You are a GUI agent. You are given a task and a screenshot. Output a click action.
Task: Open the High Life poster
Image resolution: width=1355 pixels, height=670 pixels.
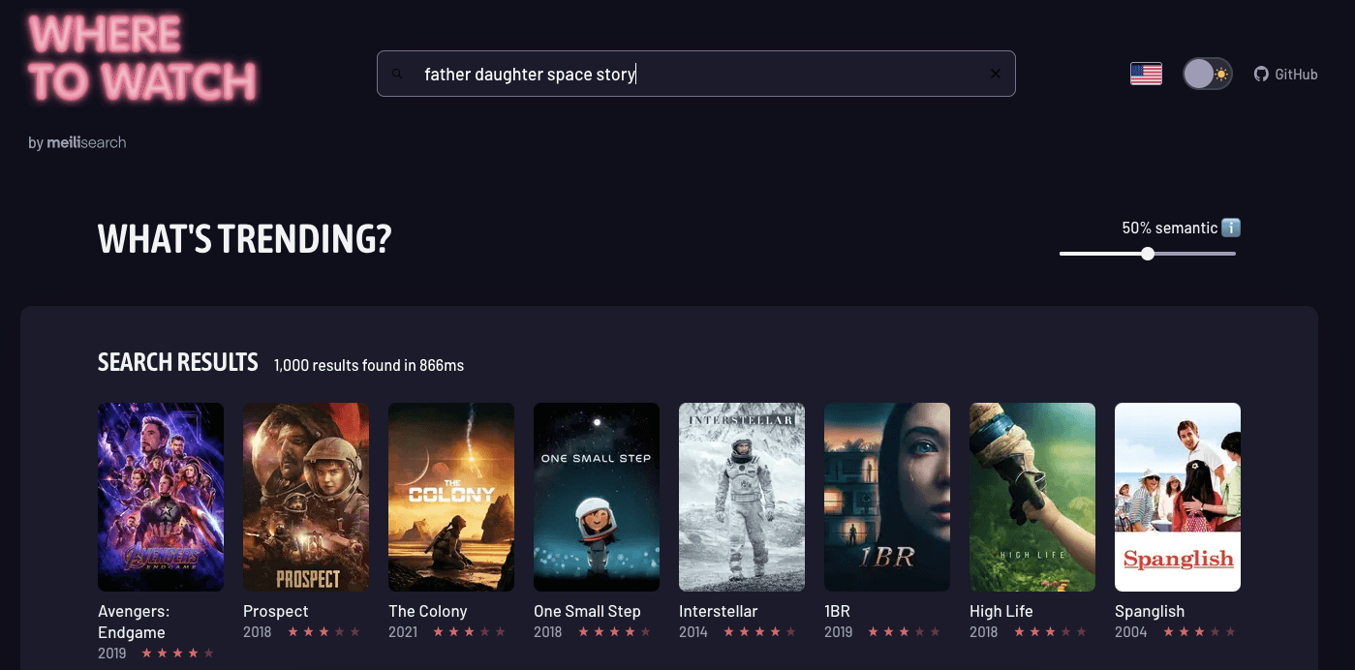click(1032, 497)
